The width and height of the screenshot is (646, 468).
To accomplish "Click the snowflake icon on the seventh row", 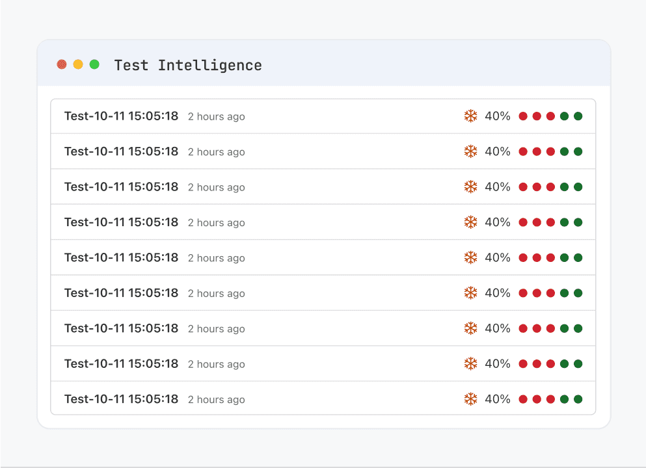I will [x=470, y=328].
